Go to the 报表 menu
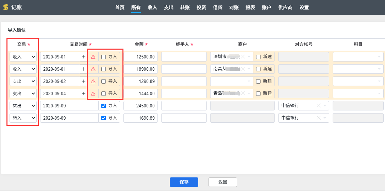This screenshot has height=191, width=385. point(250,7)
